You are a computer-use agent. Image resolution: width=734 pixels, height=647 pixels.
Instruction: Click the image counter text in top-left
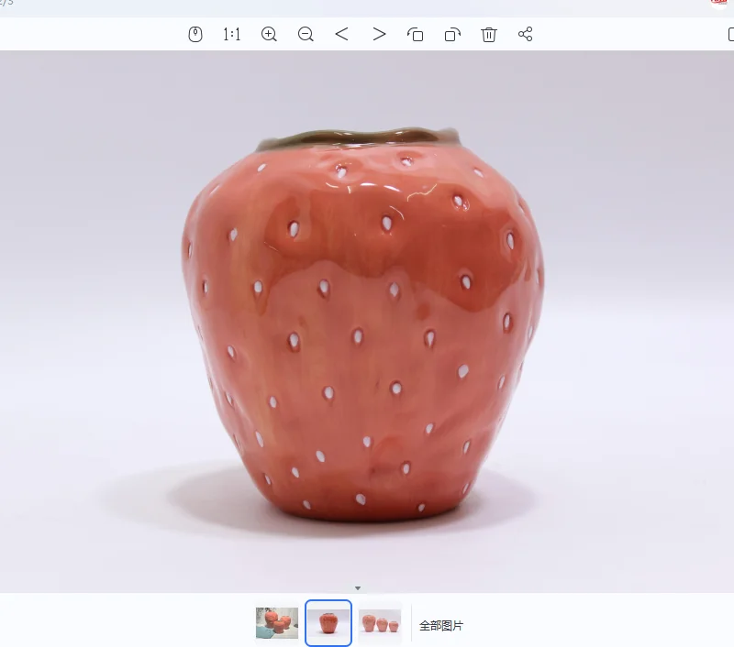pyautogui.click(x=6, y=3)
